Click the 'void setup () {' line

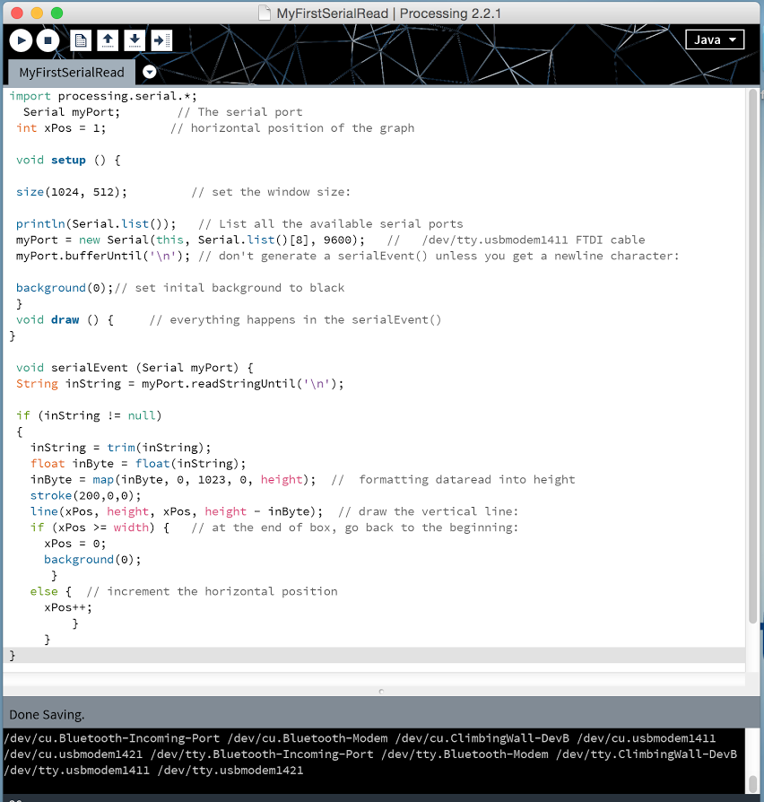pos(68,160)
